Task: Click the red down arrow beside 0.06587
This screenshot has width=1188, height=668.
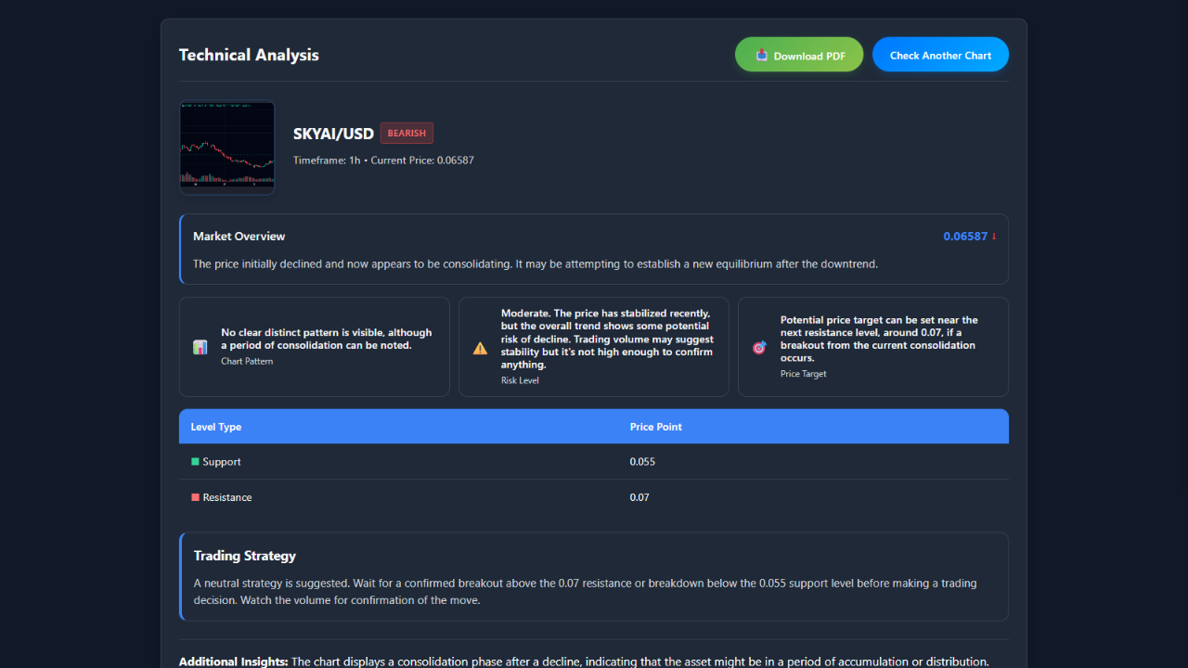Action: (995, 236)
